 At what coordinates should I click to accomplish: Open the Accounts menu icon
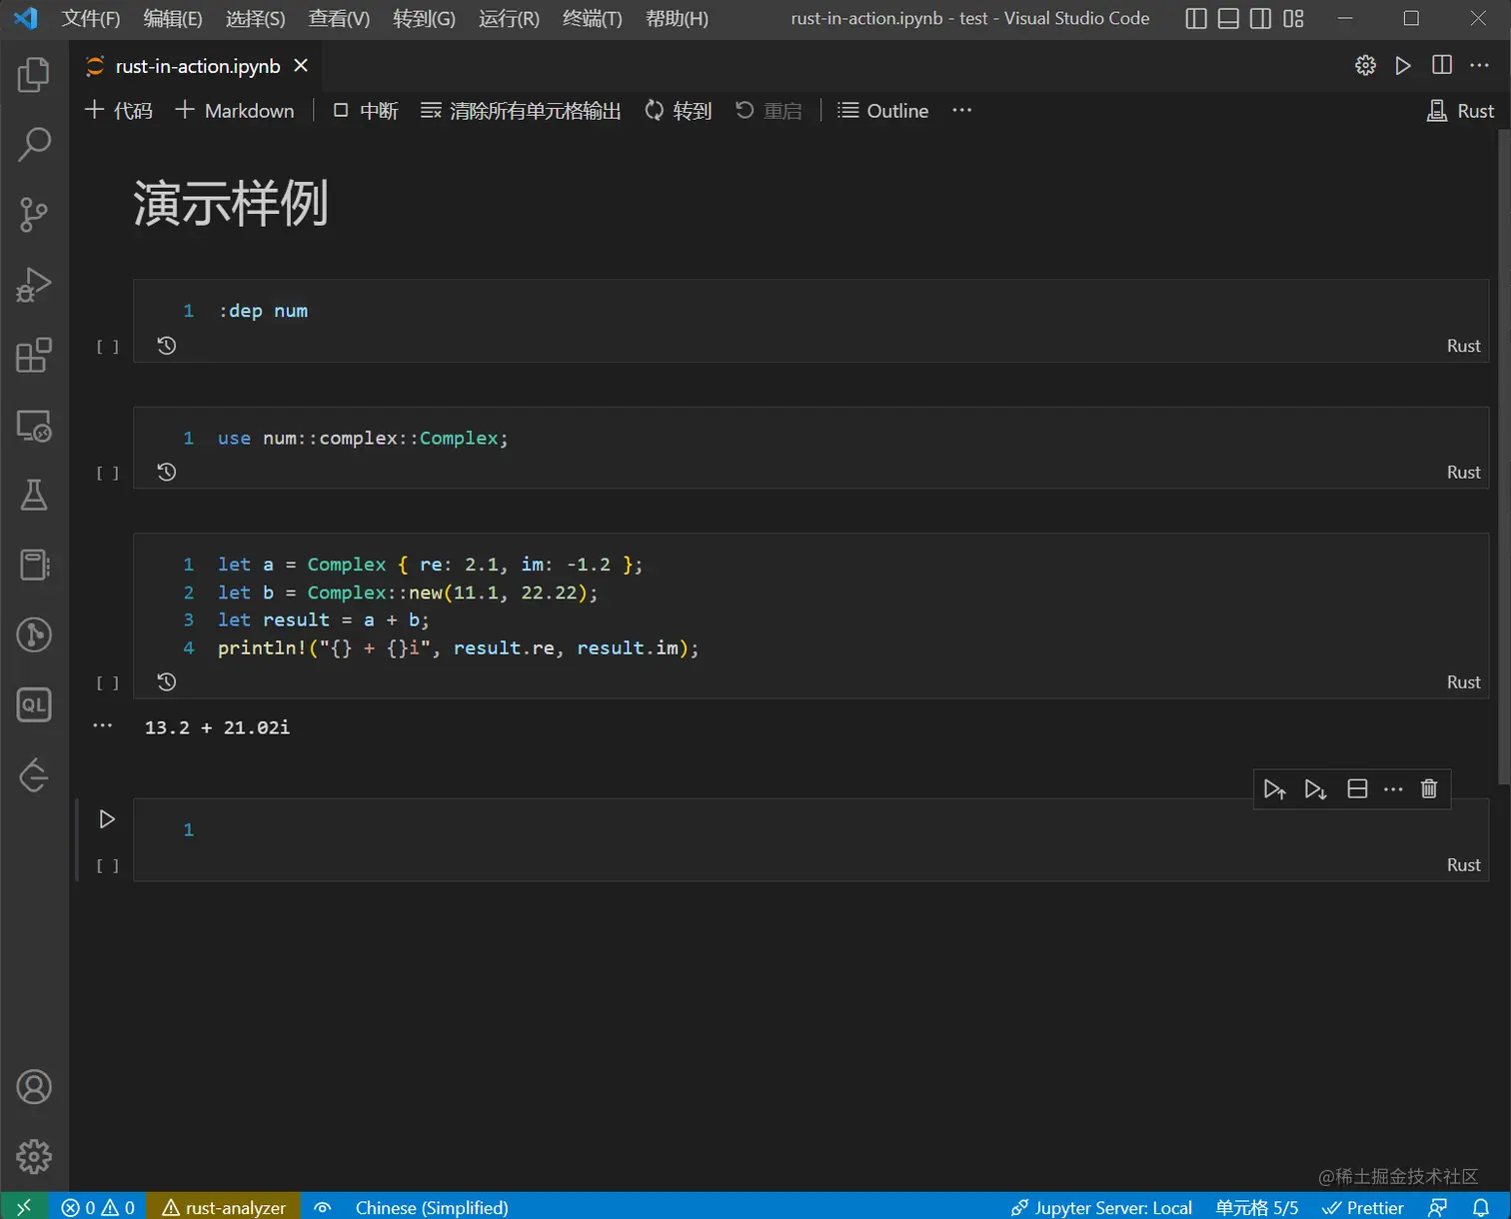coord(34,1087)
